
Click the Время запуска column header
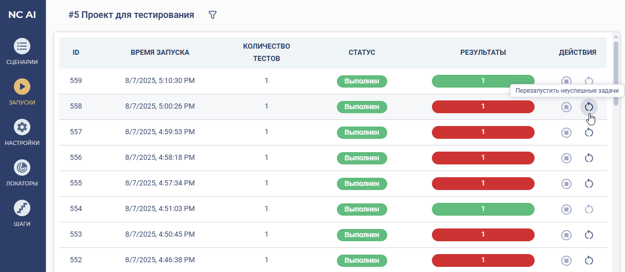160,52
